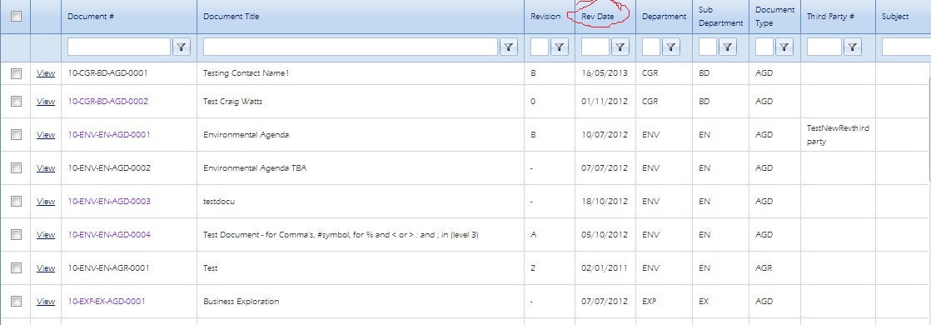Select title cell 'testdocu'
This screenshot has height=325, width=931.
click(x=219, y=202)
